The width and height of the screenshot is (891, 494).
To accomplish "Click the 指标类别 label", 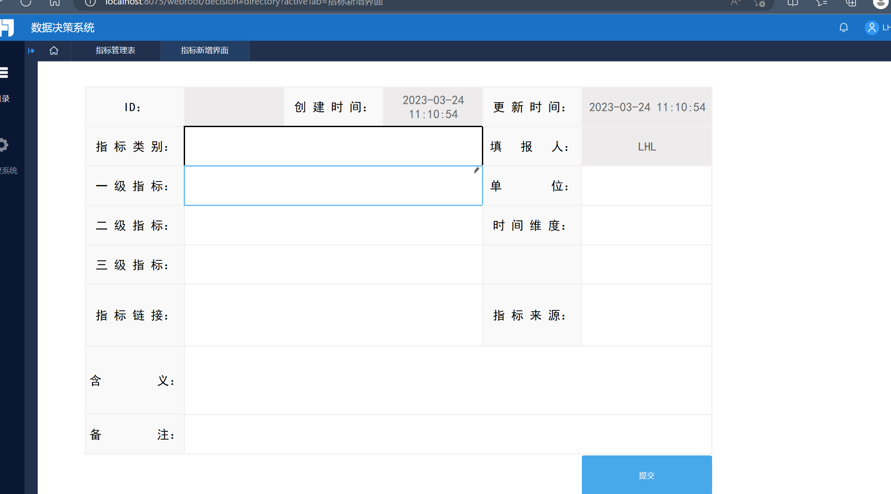I will point(132,146).
